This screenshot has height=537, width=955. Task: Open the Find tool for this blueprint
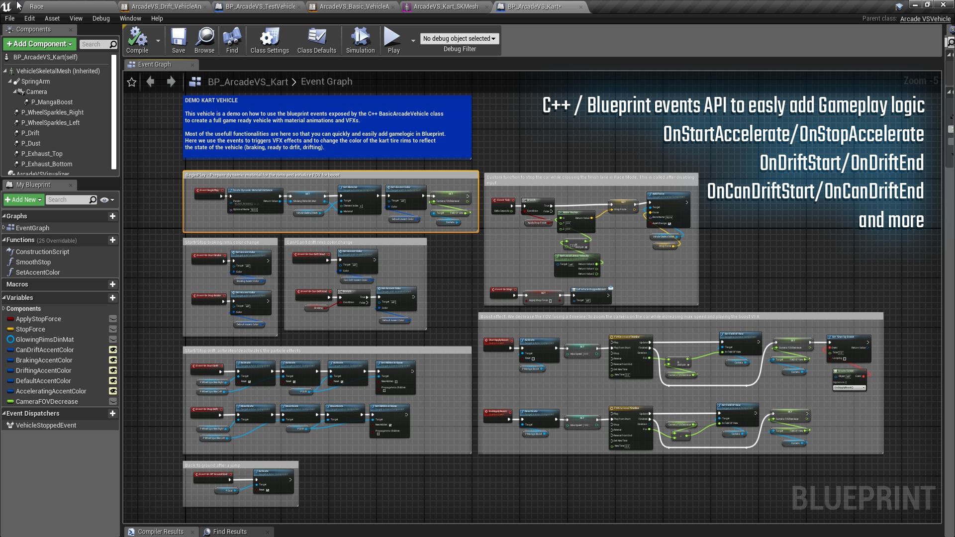click(232, 40)
